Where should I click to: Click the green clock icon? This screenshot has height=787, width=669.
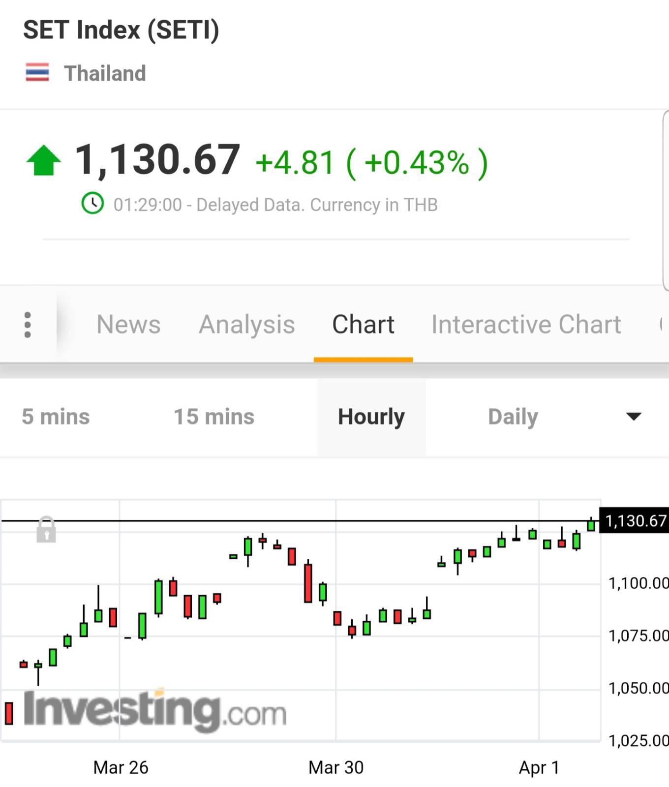coord(92,204)
